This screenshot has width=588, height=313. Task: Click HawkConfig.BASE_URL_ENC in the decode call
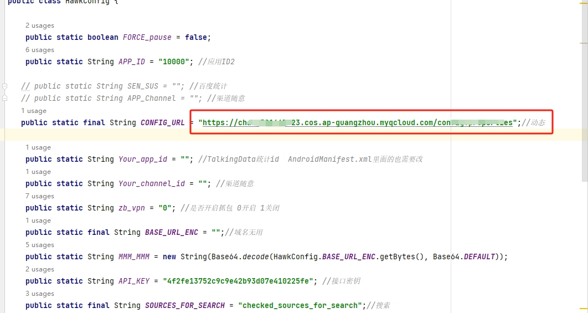324,257
